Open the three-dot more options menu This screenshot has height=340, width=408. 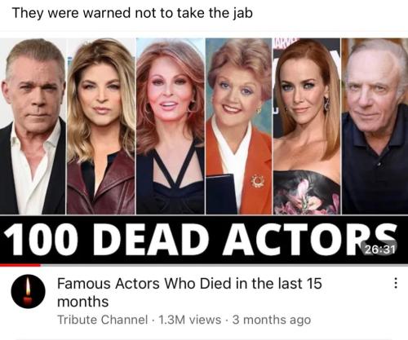pos(396,283)
